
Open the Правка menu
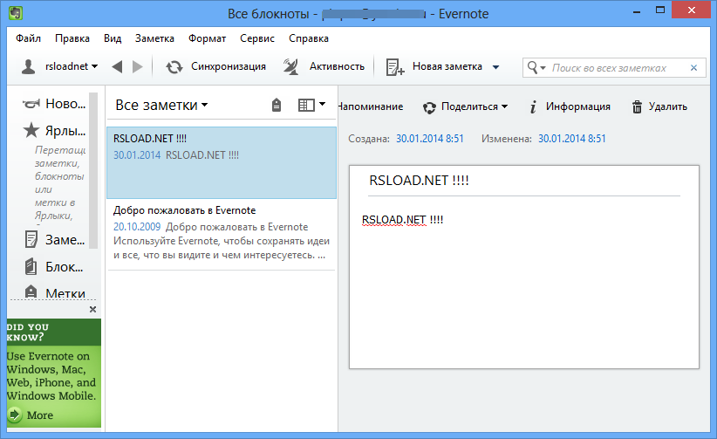pos(72,38)
